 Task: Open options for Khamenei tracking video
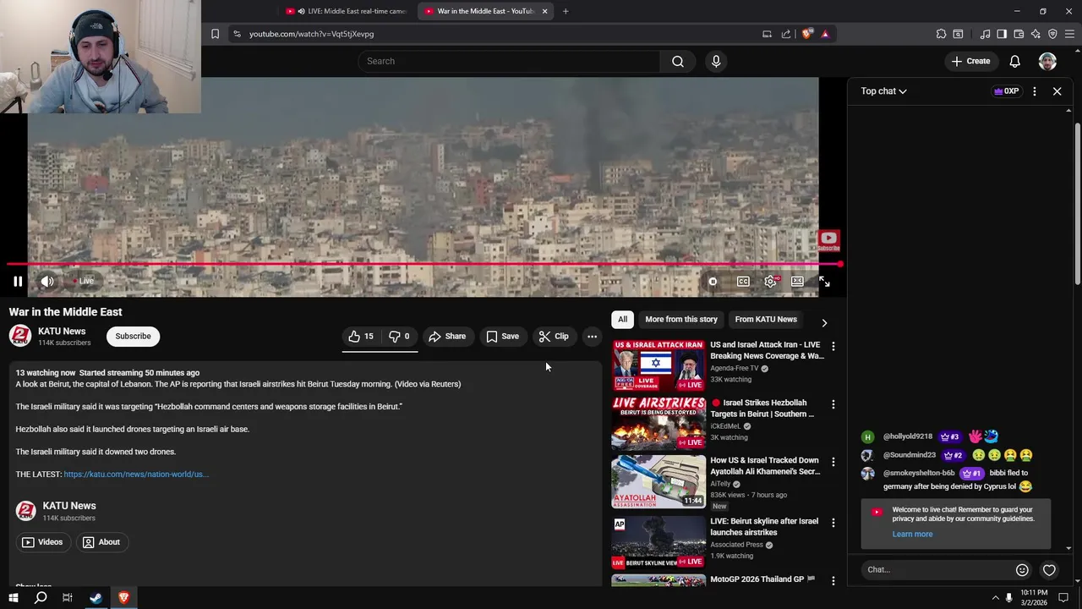pos(833,463)
